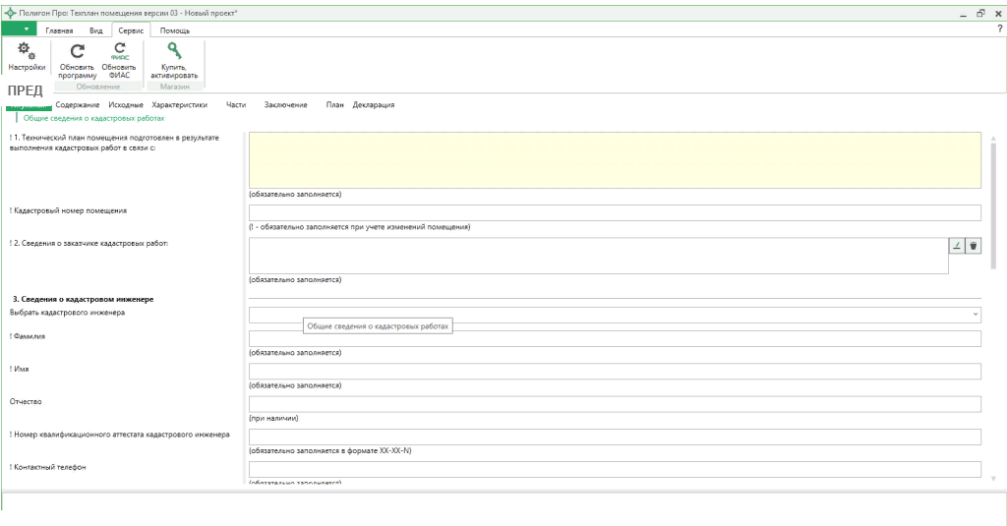Click the form's vertical scrollbar
Screen dimensions: 1007x526
(992, 197)
